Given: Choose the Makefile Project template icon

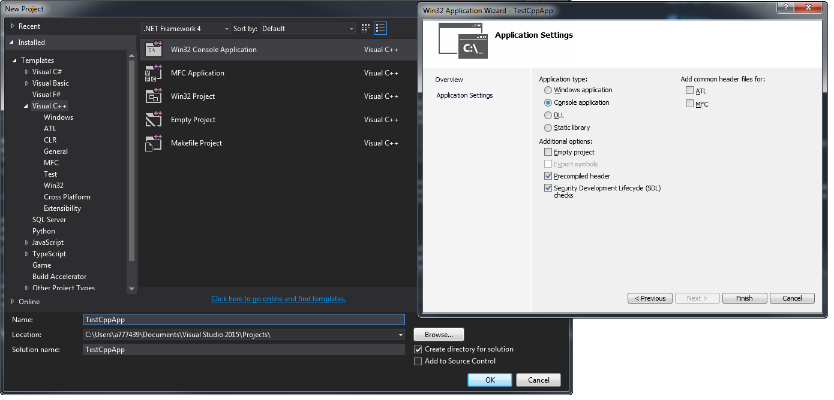Looking at the screenshot, I should coord(154,143).
